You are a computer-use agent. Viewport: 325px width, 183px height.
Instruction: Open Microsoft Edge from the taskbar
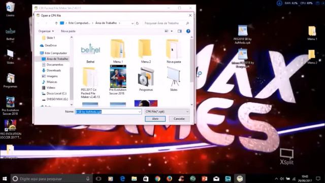pos(122,178)
